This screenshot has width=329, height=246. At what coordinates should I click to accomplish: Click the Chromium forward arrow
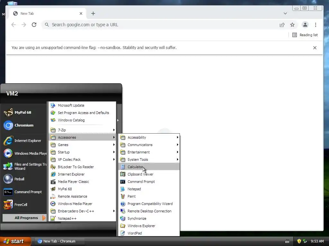(24, 25)
